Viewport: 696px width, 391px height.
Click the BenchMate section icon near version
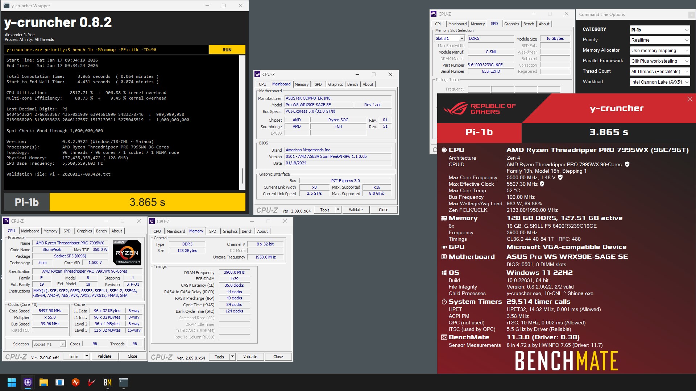pos(444,337)
